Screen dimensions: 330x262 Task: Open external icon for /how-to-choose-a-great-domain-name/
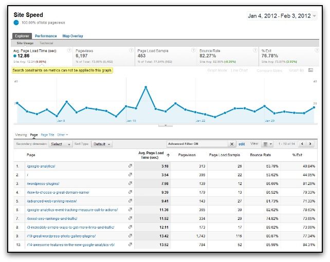130,192
